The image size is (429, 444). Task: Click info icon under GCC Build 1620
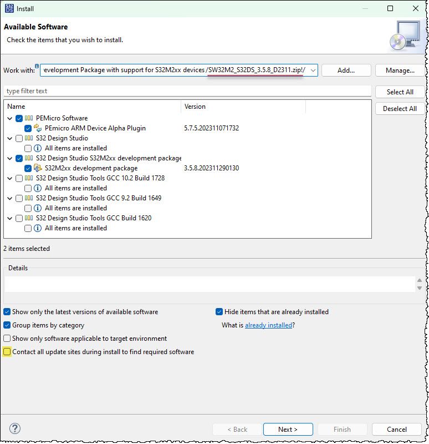click(x=38, y=228)
